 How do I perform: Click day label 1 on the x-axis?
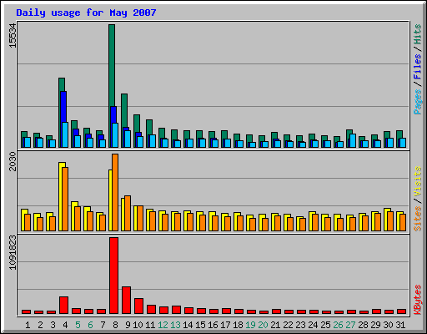[28, 325]
